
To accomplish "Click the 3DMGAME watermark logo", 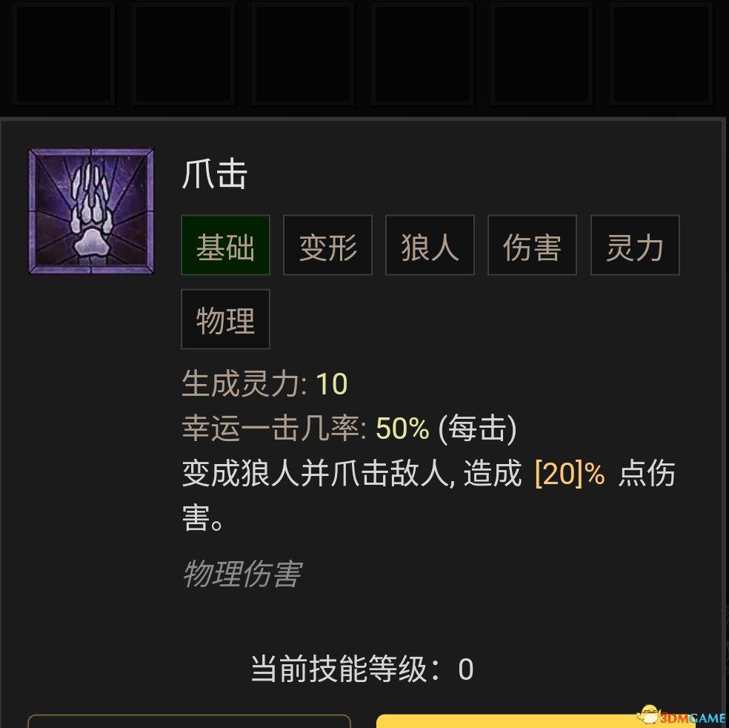I will click(681, 716).
